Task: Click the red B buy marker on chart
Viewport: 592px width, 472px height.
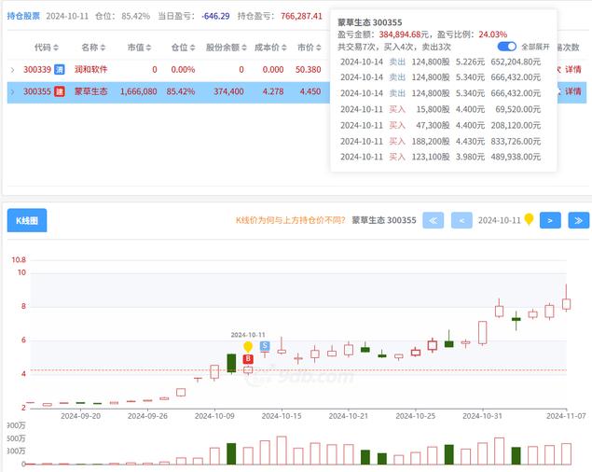Action: [x=248, y=358]
